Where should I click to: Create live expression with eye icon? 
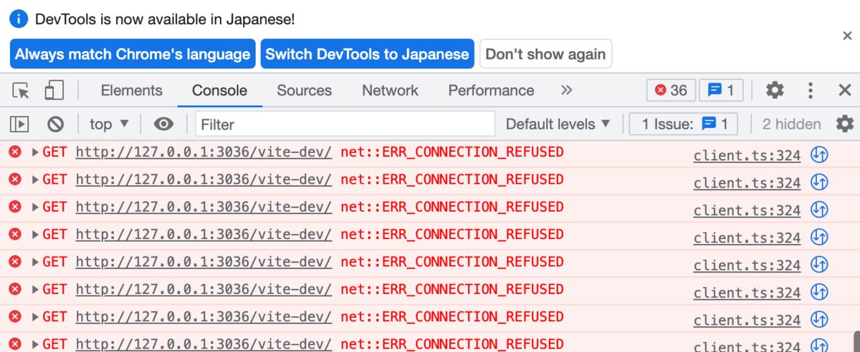pyautogui.click(x=164, y=124)
